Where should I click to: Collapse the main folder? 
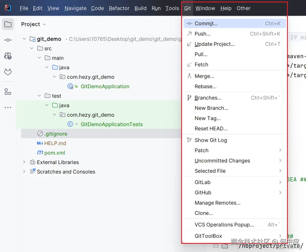coord(39,58)
